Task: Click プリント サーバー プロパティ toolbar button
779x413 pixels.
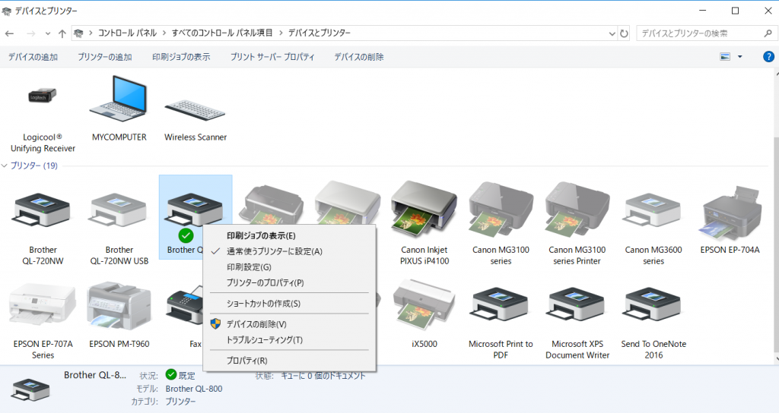Action: click(x=272, y=57)
